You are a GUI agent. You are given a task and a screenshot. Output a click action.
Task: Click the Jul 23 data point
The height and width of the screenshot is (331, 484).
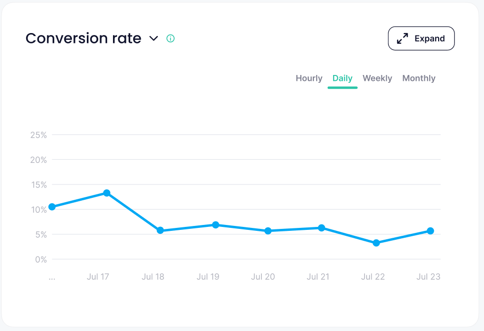click(x=430, y=231)
